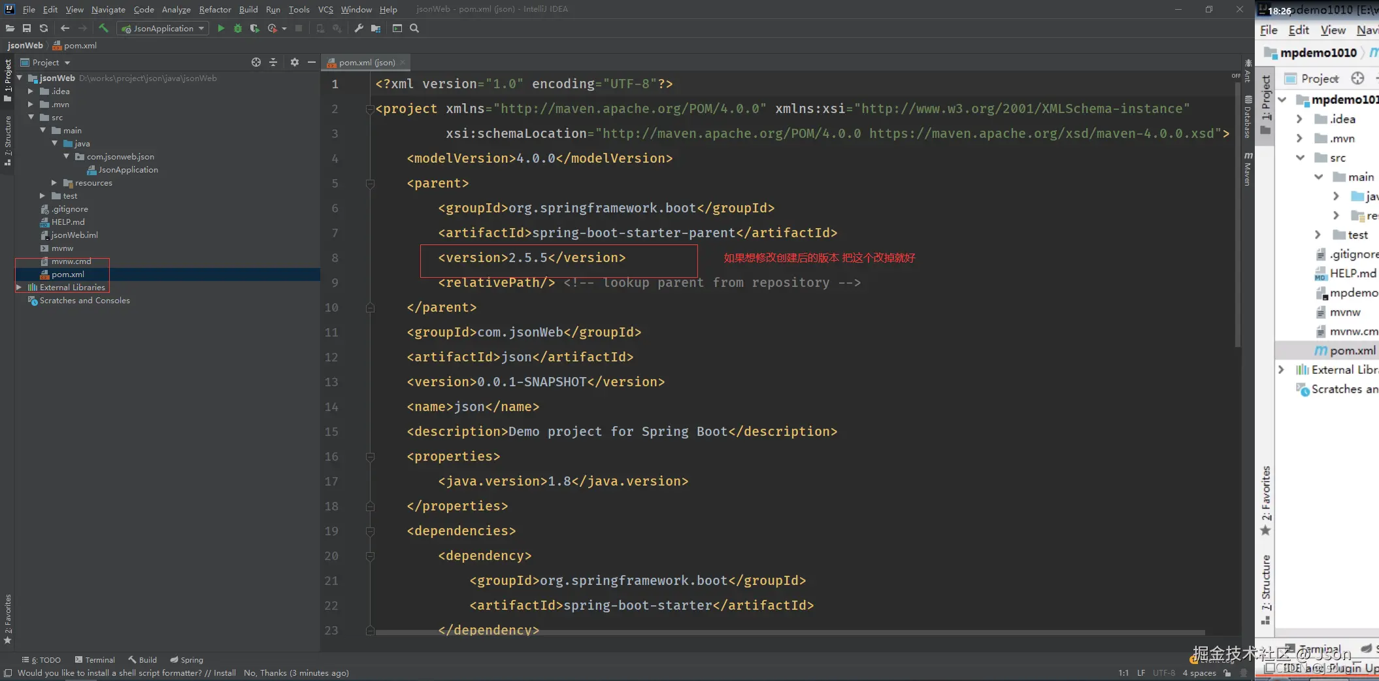Viewport: 1379px width, 681px height.
Task: Open the Refactor menu
Action: [x=215, y=9]
